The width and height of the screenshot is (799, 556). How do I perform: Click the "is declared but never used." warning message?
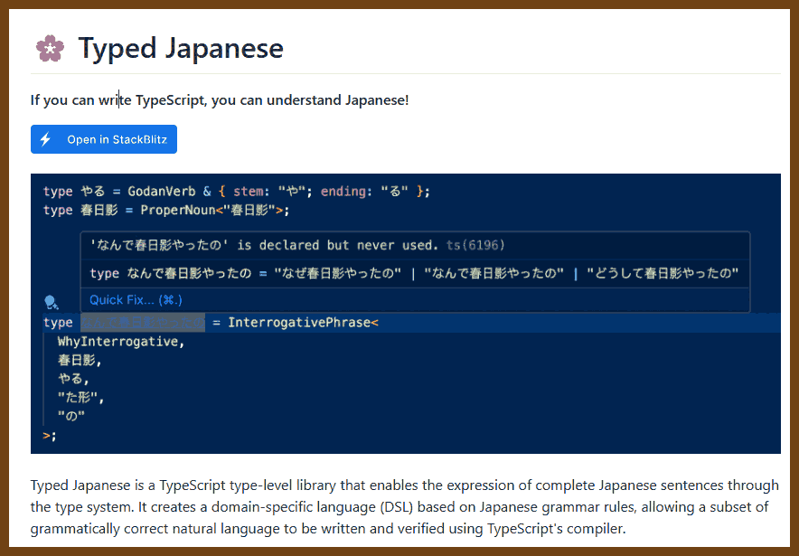point(337,245)
